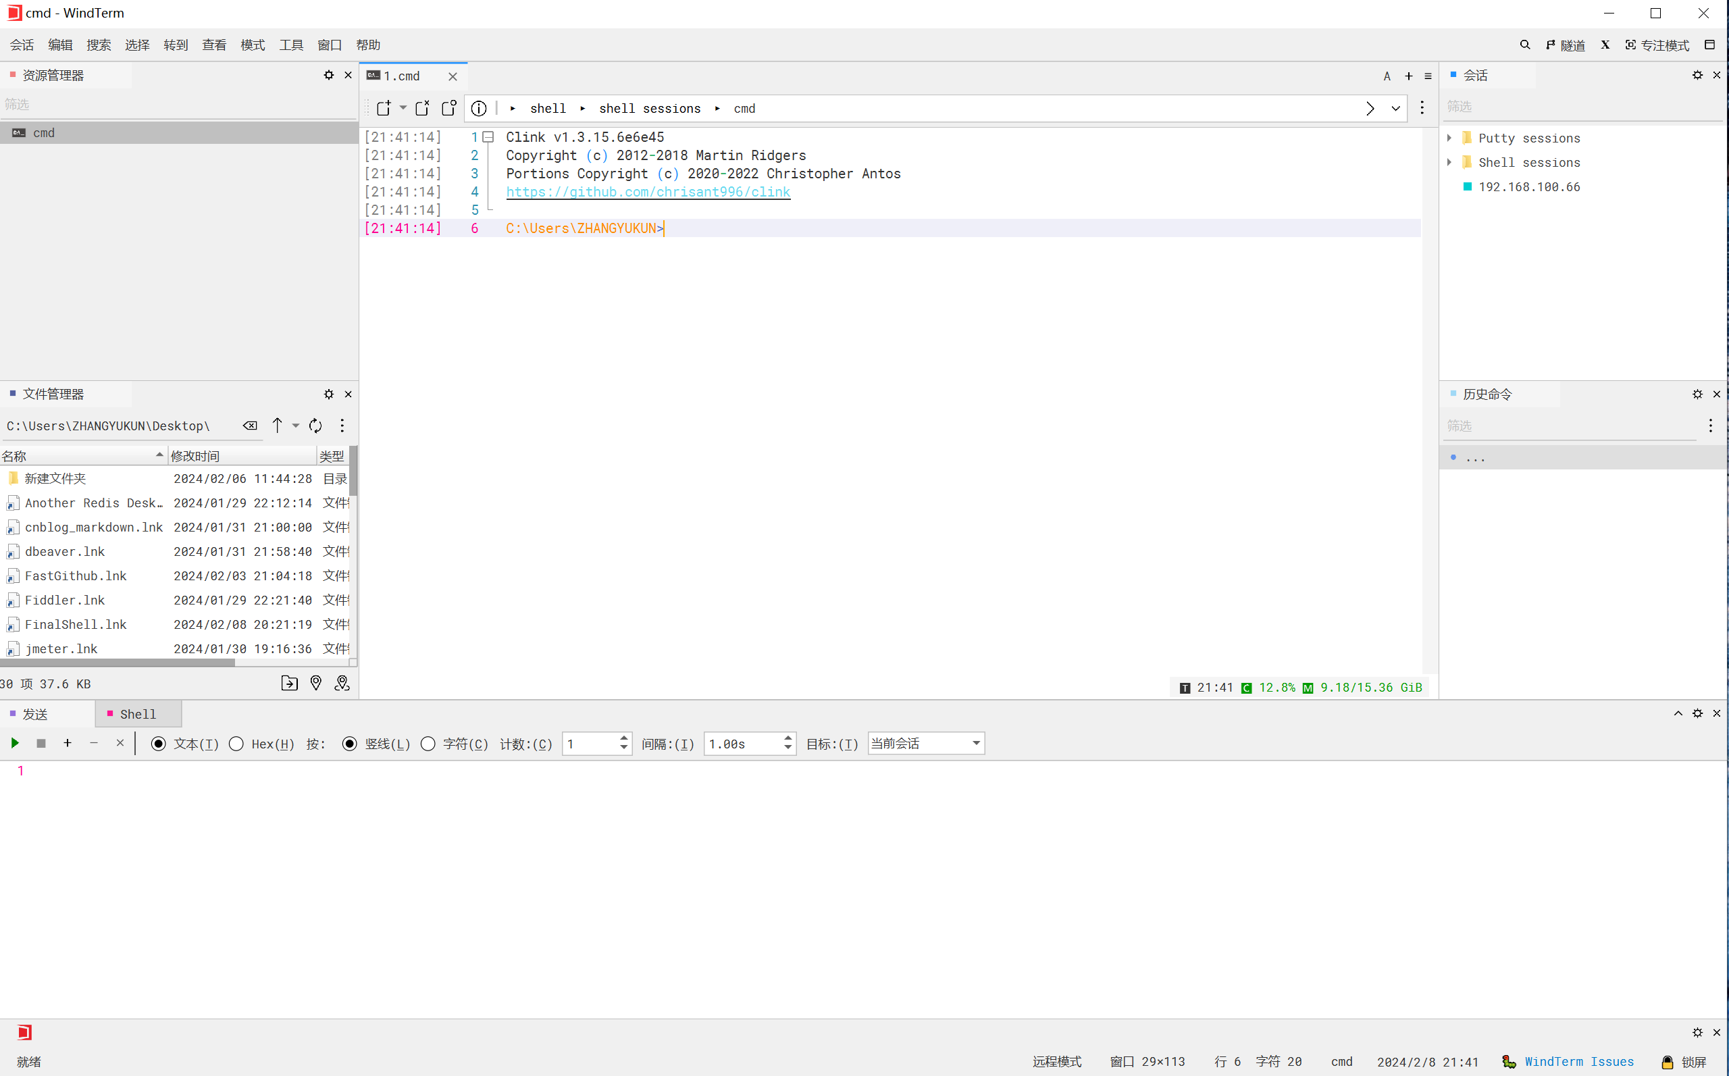Select 文本(I) radio button in send panel
The image size is (1729, 1076).
tap(157, 744)
